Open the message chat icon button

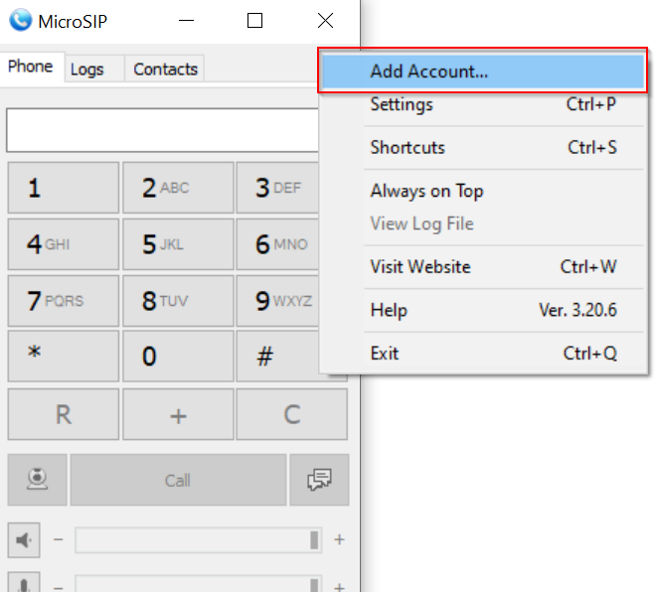[320, 480]
